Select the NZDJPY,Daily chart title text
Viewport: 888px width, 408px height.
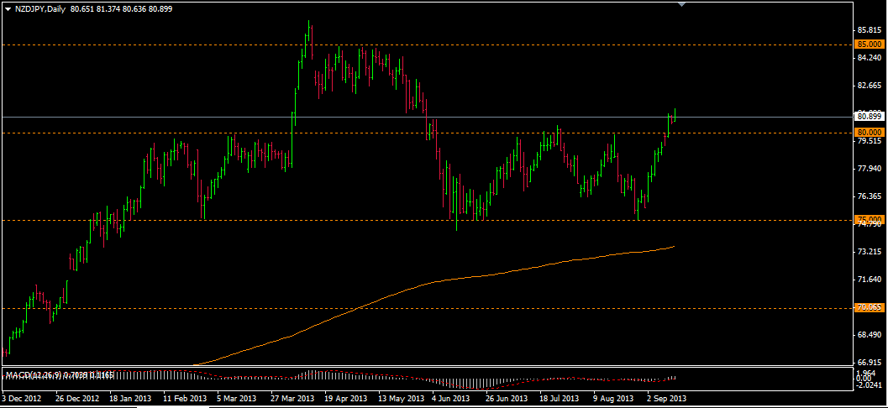(39, 9)
